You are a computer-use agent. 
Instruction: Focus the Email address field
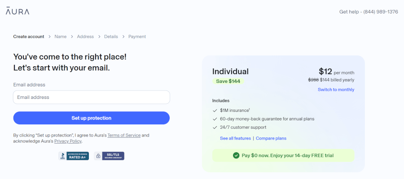pos(92,97)
